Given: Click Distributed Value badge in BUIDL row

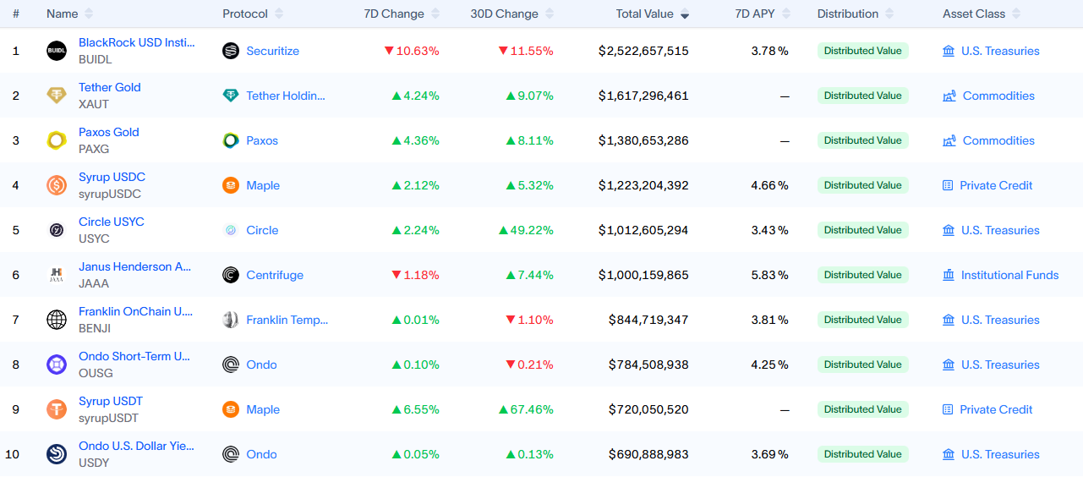Looking at the screenshot, I should point(863,51).
